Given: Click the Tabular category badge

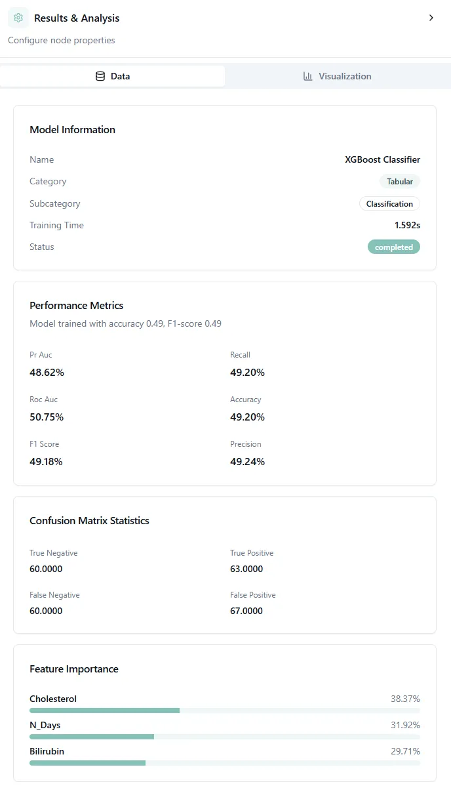Looking at the screenshot, I should point(399,182).
